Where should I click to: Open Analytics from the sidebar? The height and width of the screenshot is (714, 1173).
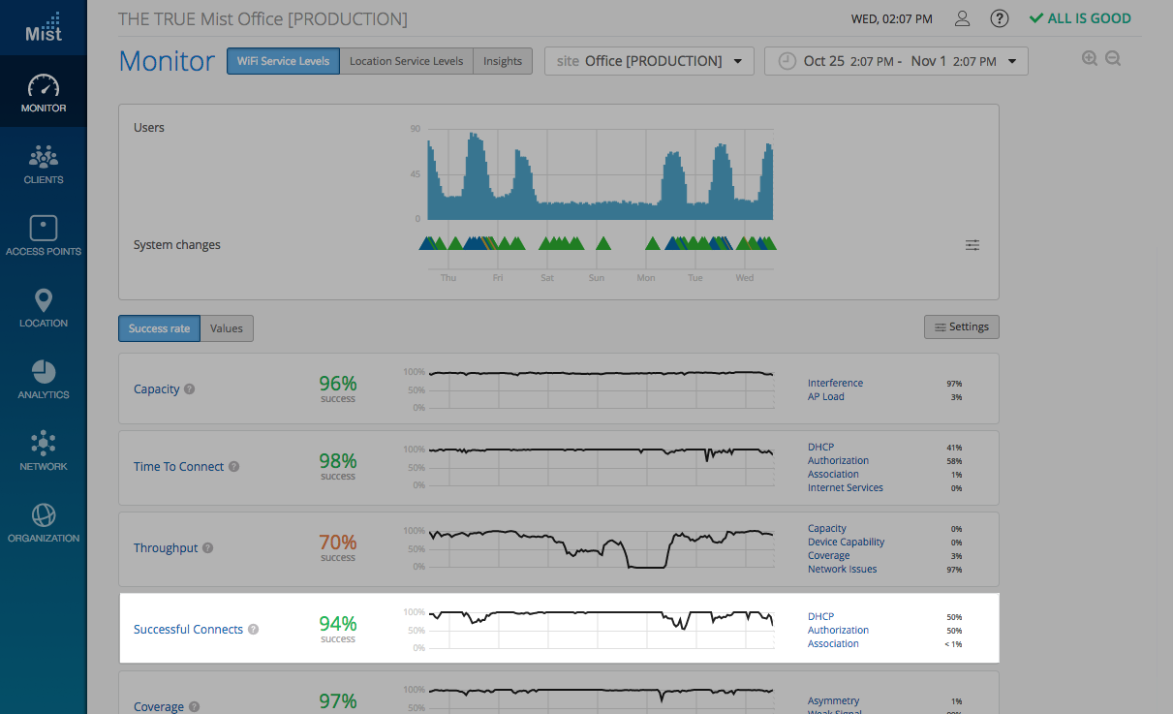click(x=44, y=380)
